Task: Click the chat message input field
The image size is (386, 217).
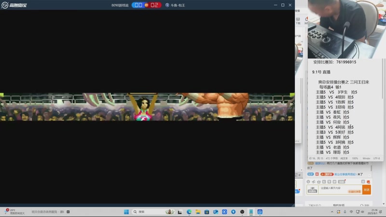Action: (341, 190)
